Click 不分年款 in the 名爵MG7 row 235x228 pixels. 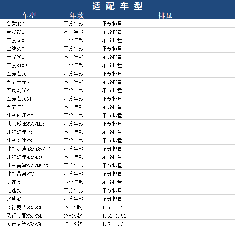click(73, 24)
